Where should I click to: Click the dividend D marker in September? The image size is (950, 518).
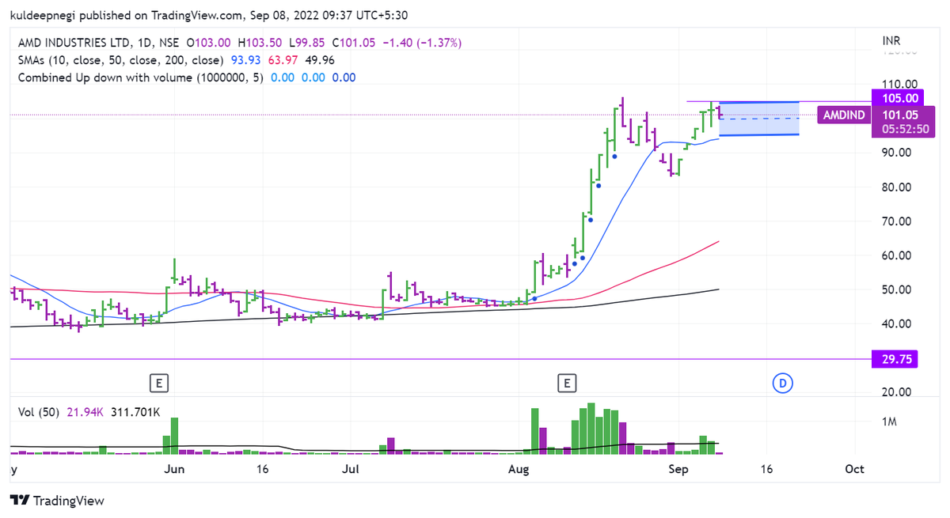point(782,384)
